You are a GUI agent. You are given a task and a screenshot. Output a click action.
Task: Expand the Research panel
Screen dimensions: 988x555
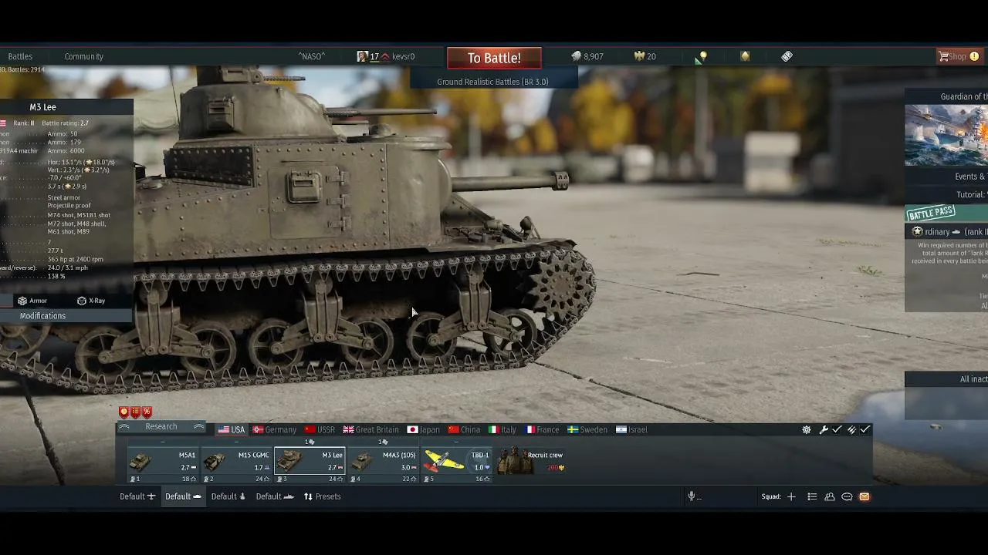pyautogui.click(x=161, y=427)
